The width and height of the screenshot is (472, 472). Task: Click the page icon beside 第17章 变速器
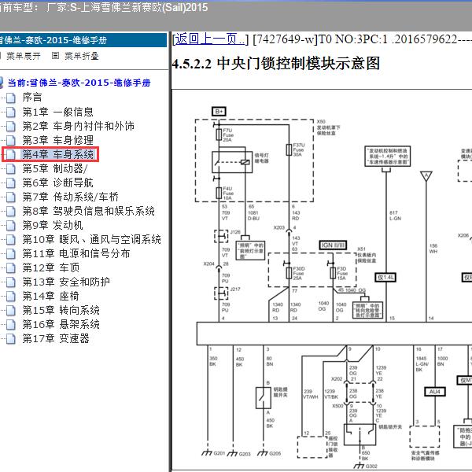(x=11, y=338)
